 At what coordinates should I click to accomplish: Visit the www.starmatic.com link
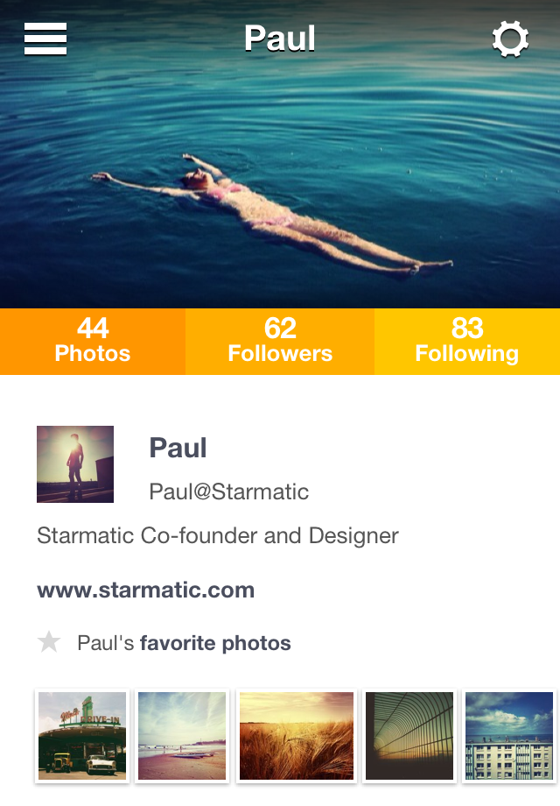coord(145,590)
